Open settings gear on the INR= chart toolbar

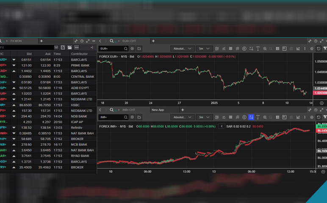click(312, 117)
